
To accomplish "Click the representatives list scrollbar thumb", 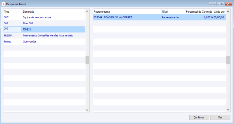I will pos(228,60).
